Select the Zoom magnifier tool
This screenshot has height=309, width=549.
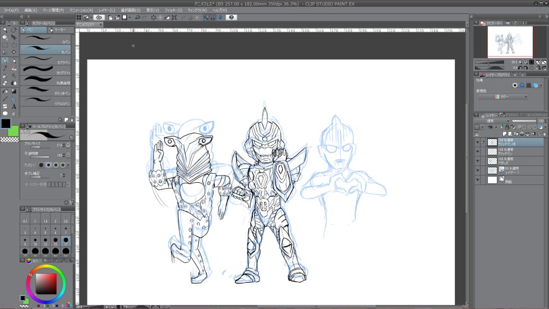click(x=5, y=30)
